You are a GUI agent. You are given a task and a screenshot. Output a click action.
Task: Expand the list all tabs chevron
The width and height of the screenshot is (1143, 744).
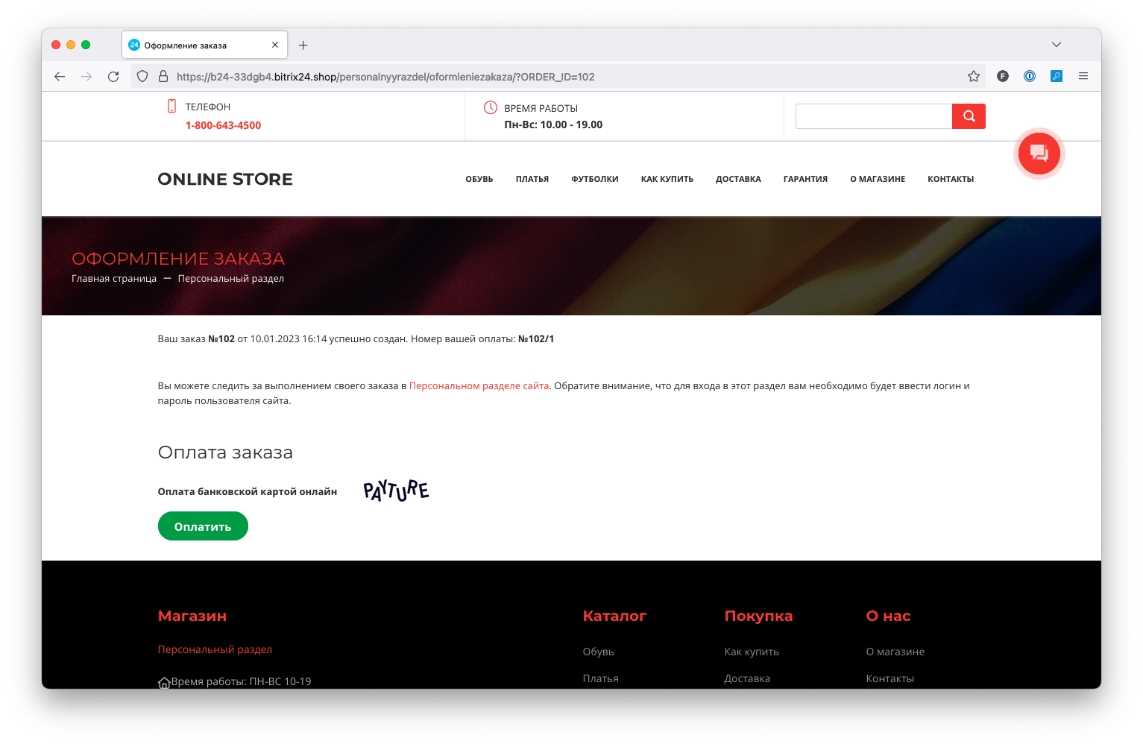point(1057,45)
